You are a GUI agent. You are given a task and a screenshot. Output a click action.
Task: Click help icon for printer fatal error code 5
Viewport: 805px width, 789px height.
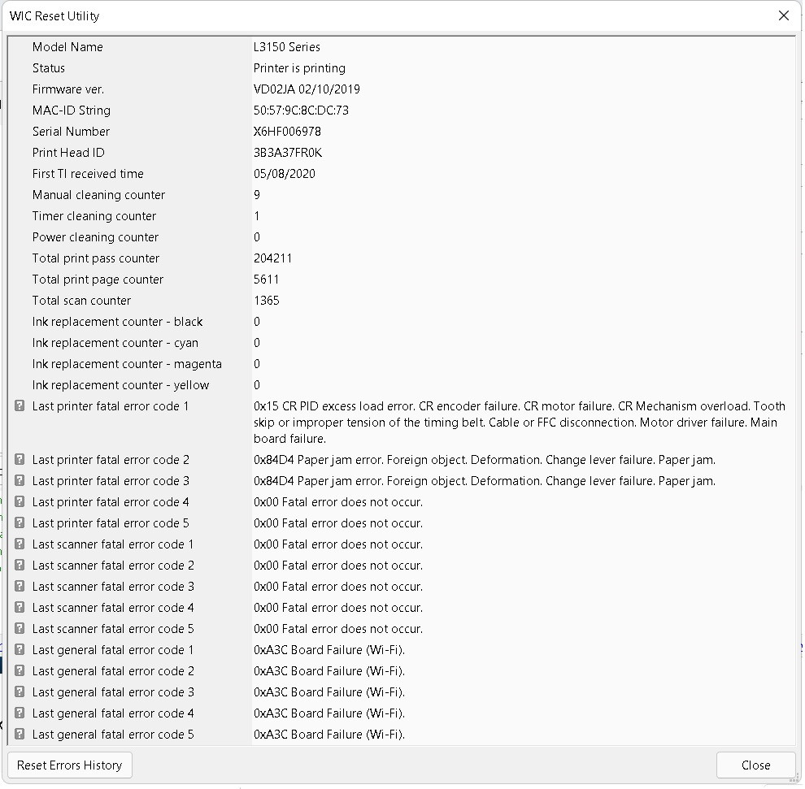(20, 522)
